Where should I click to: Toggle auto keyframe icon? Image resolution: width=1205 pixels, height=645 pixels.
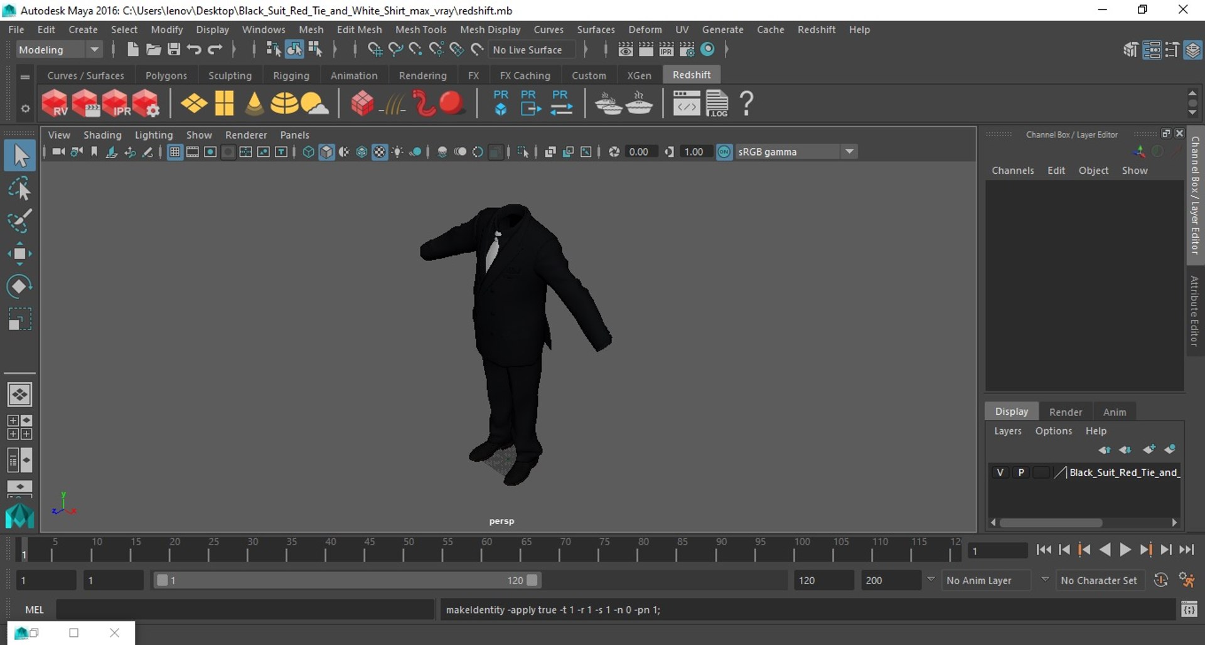point(1160,580)
